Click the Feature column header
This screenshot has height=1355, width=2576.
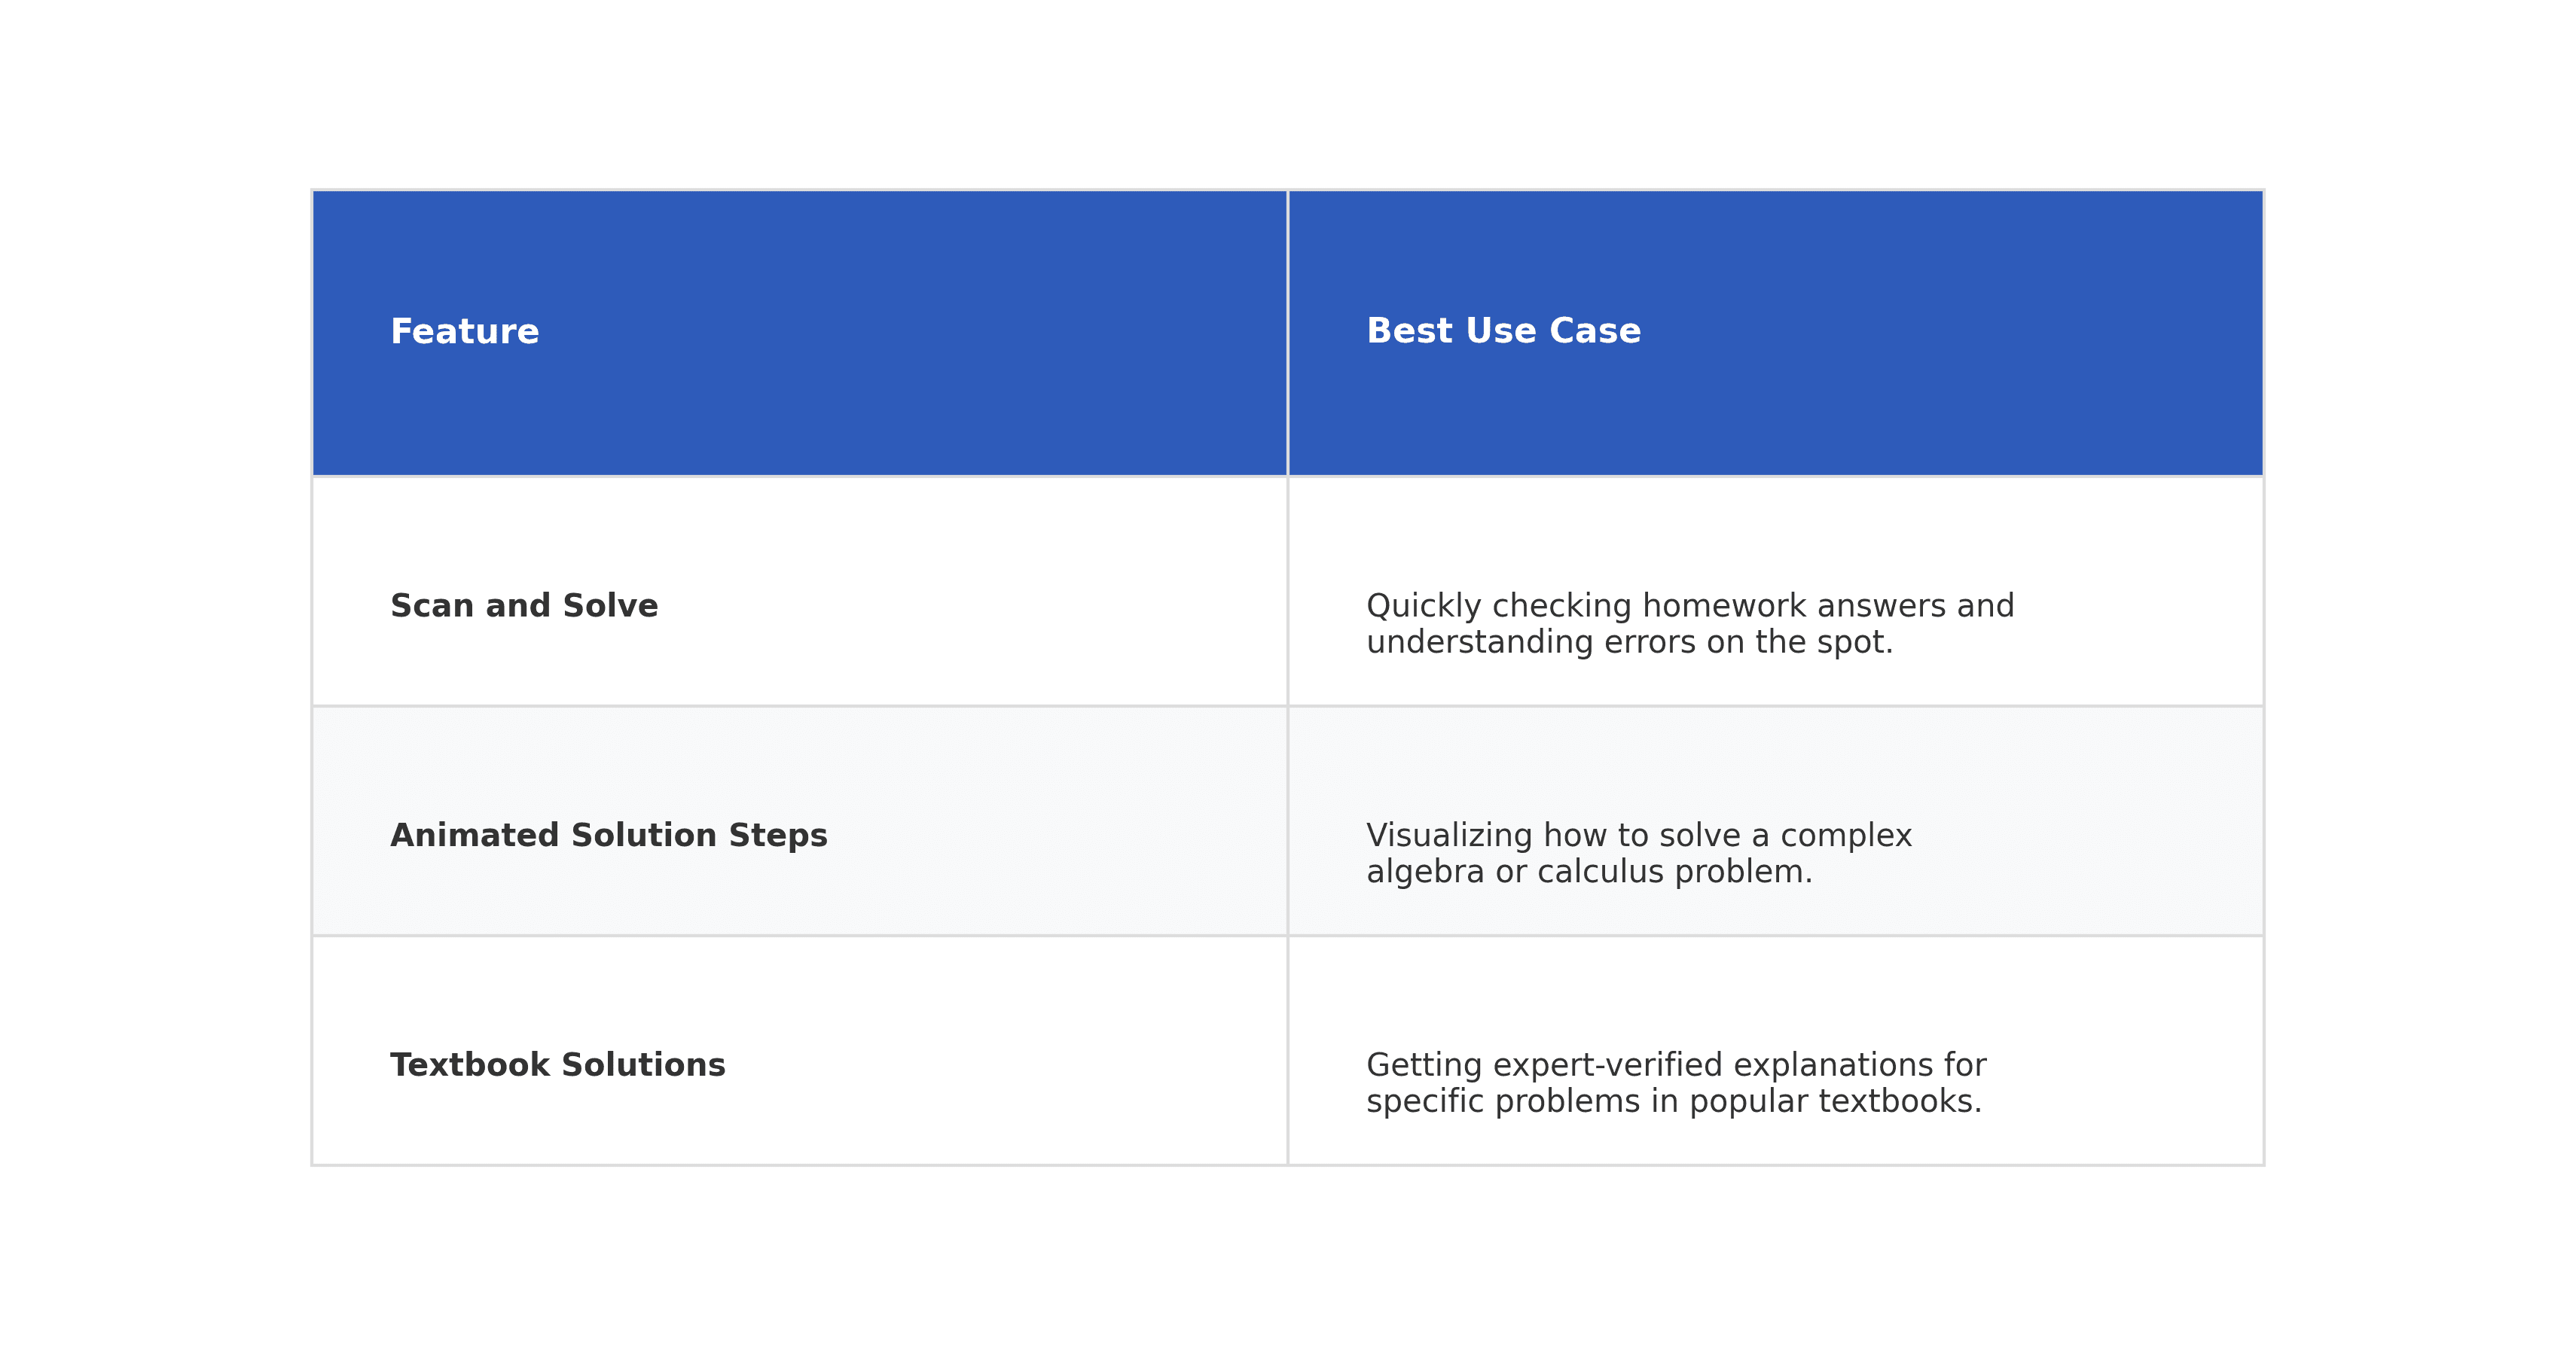(464, 332)
